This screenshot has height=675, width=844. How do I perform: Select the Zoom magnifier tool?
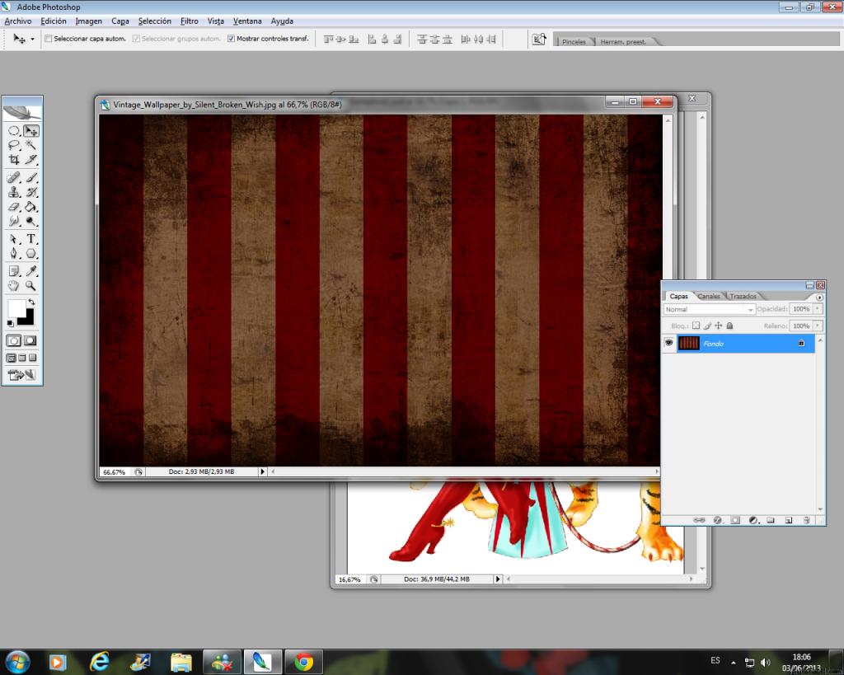point(31,286)
